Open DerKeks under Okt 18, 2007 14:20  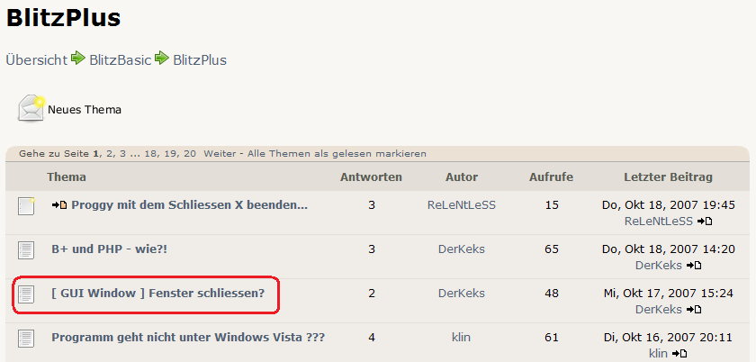click(659, 266)
